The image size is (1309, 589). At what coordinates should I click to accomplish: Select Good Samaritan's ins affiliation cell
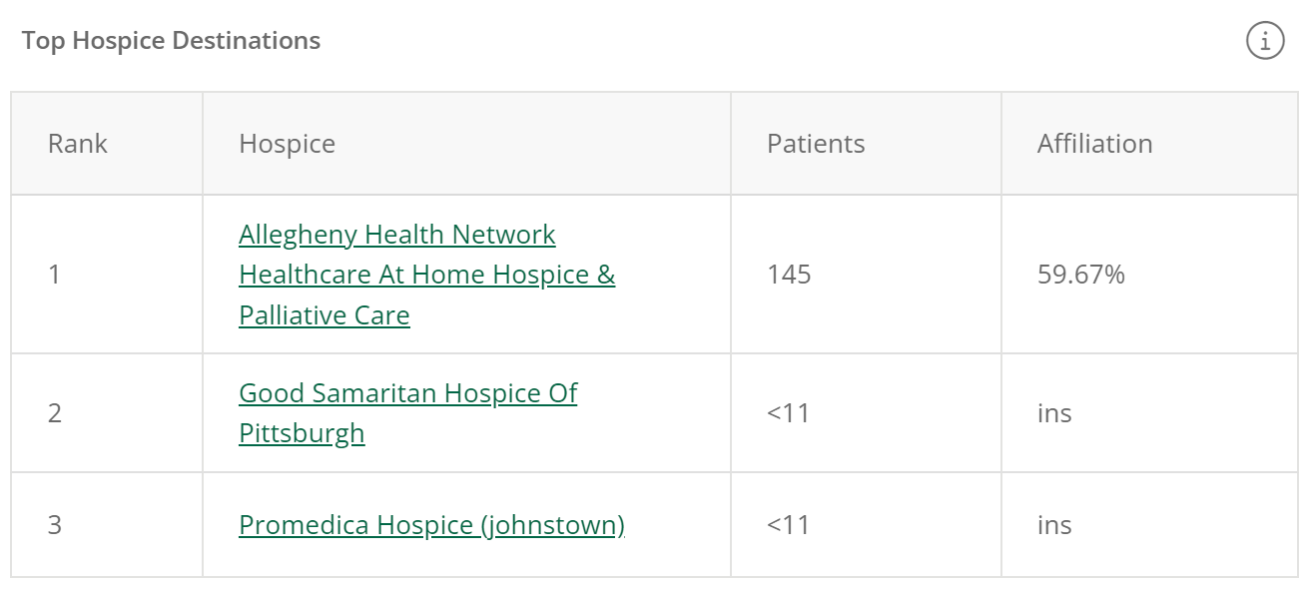coord(1149,413)
